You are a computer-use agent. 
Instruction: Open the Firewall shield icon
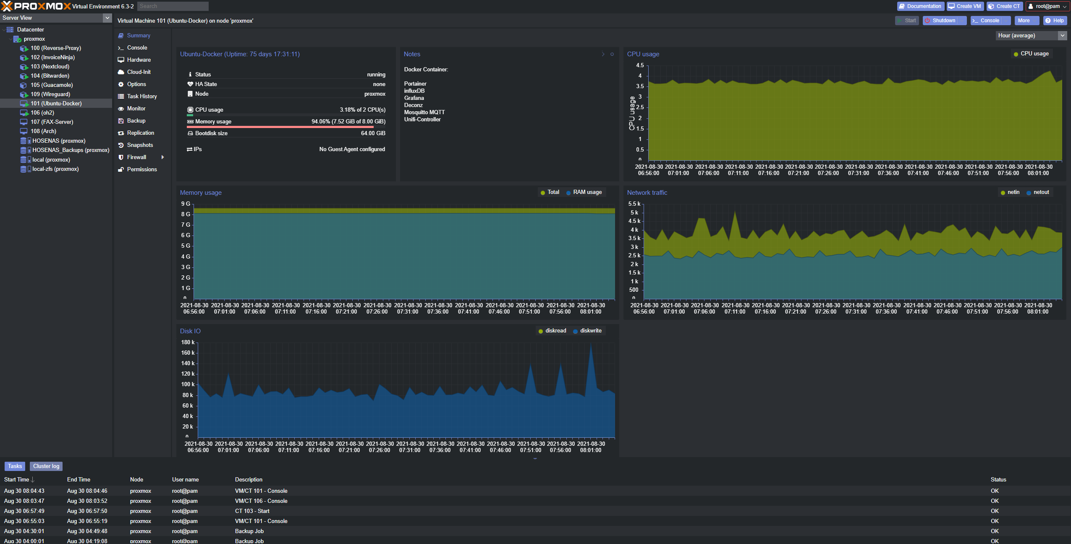121,157
